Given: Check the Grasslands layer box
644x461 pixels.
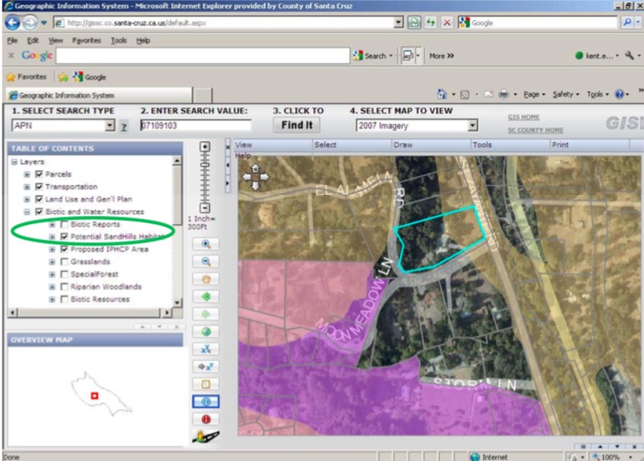Looking at the screenshot, I should [63, 261].
